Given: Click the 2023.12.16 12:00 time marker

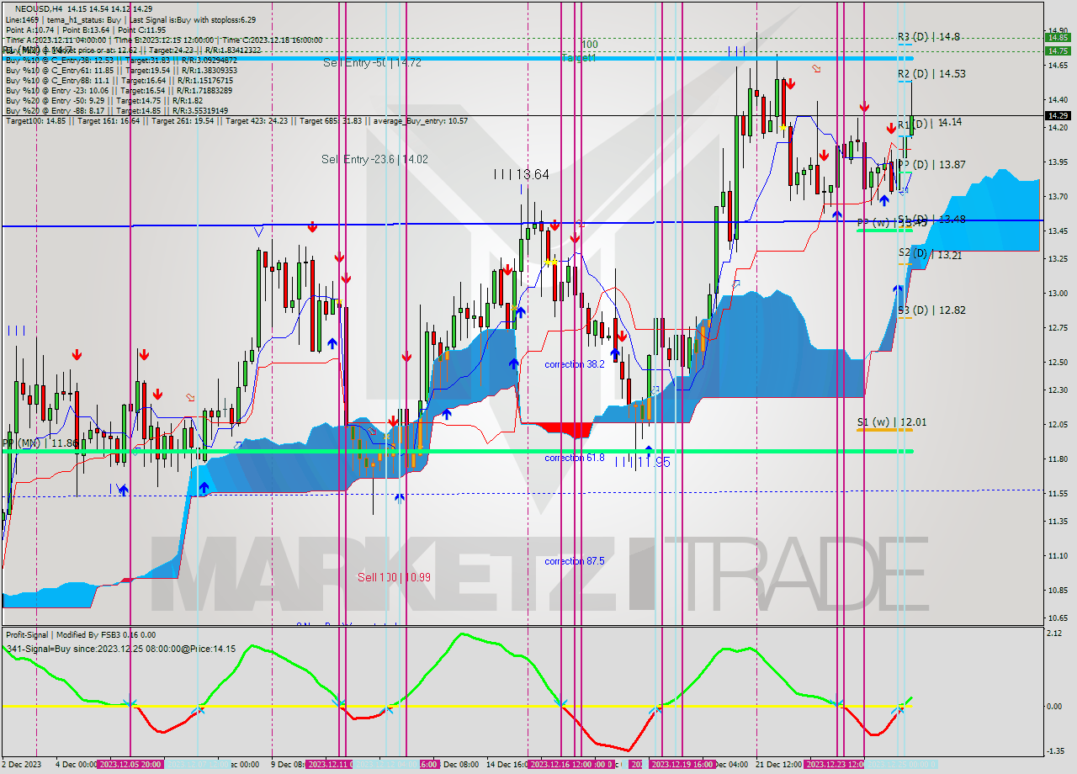Looking at the screenshot, I should 562,765.
